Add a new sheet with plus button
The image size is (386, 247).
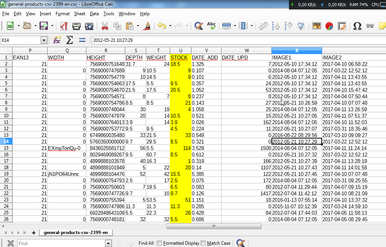(33, 233)
